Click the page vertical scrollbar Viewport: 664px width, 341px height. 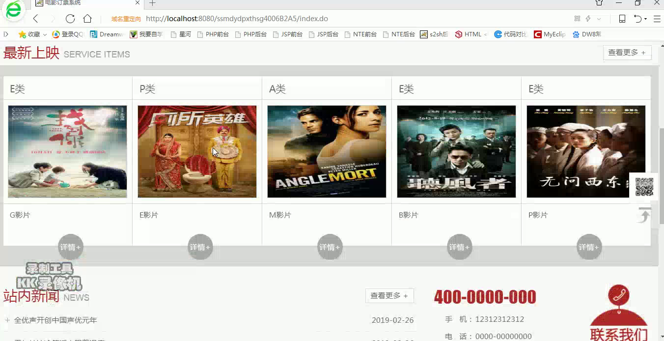tap(661, 175)
